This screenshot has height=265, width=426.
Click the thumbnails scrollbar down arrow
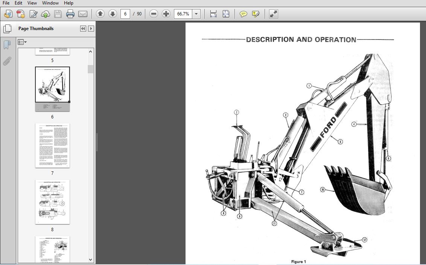[x=90, y=260]
